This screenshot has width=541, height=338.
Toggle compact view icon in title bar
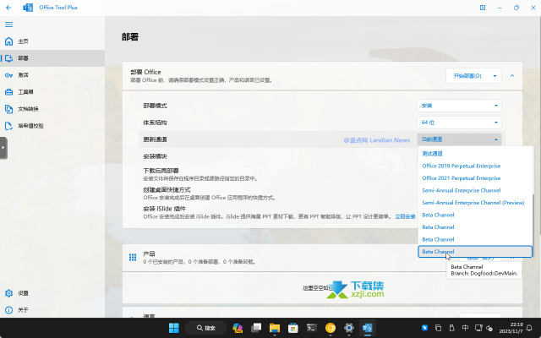coord(483,8)
